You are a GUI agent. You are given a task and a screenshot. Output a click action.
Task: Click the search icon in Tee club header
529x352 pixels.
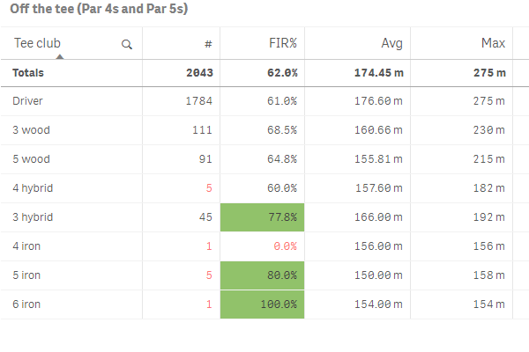pos(127,44)
